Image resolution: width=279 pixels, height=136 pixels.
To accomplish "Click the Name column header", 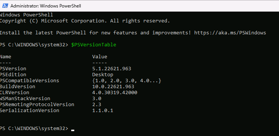I will [6, 57].
